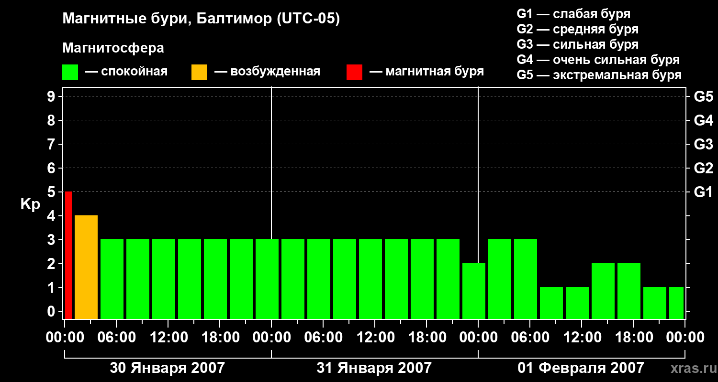Click the '31 Января 2007' date label
The image size is (718, 382).
point(374,368)
